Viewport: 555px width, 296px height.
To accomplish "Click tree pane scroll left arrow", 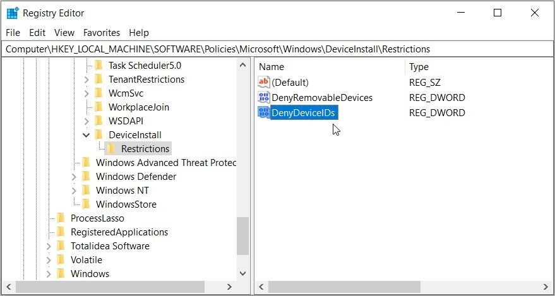I will [9, 287].
